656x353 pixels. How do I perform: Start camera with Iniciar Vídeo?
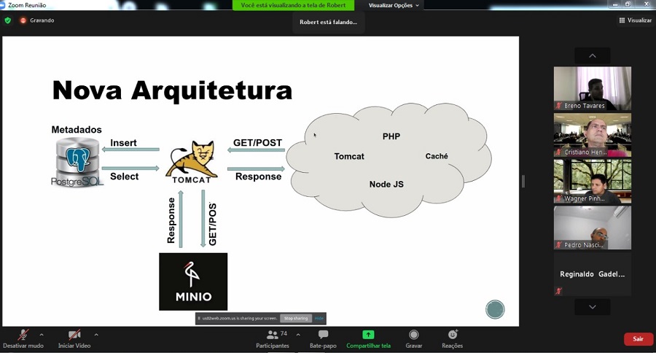pyautogui.click(x=74, y=335)
